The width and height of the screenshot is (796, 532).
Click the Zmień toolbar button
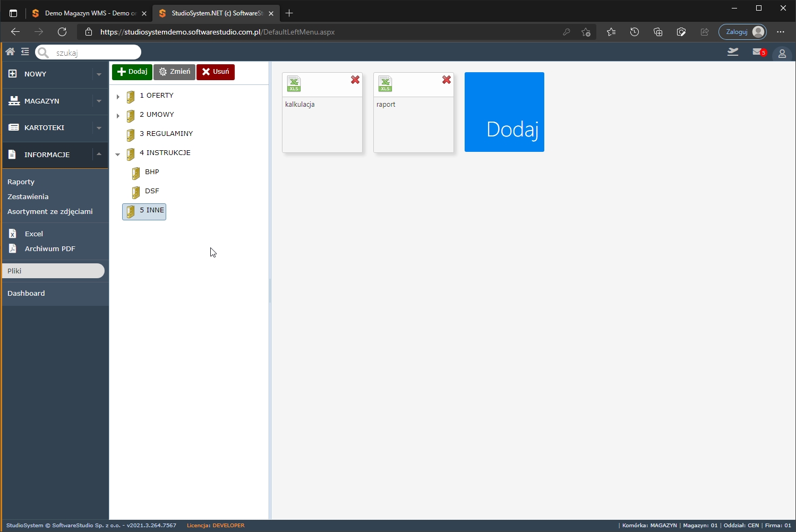[174, 72]
